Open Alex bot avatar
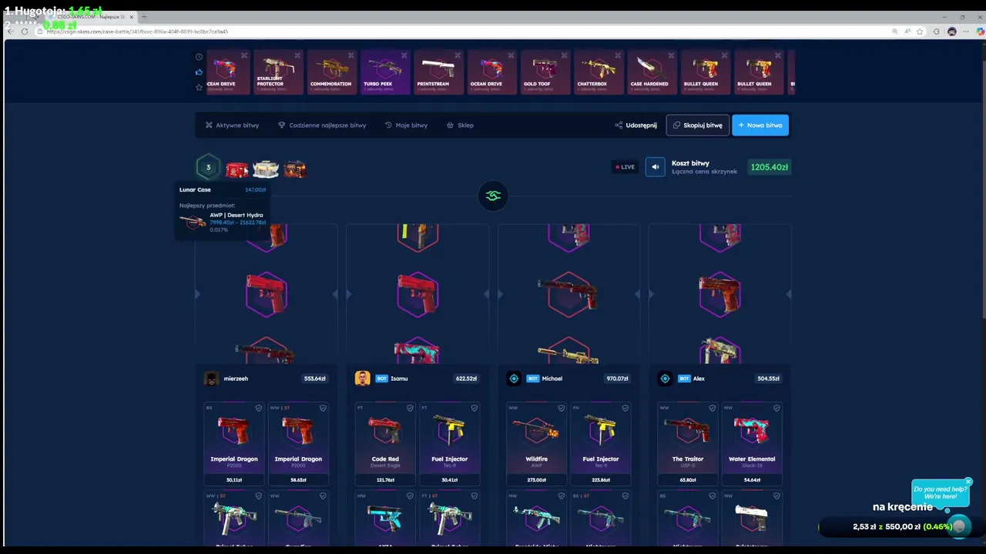Image resolution: width=986 pixels, height=554 pixels. (665, 379)
